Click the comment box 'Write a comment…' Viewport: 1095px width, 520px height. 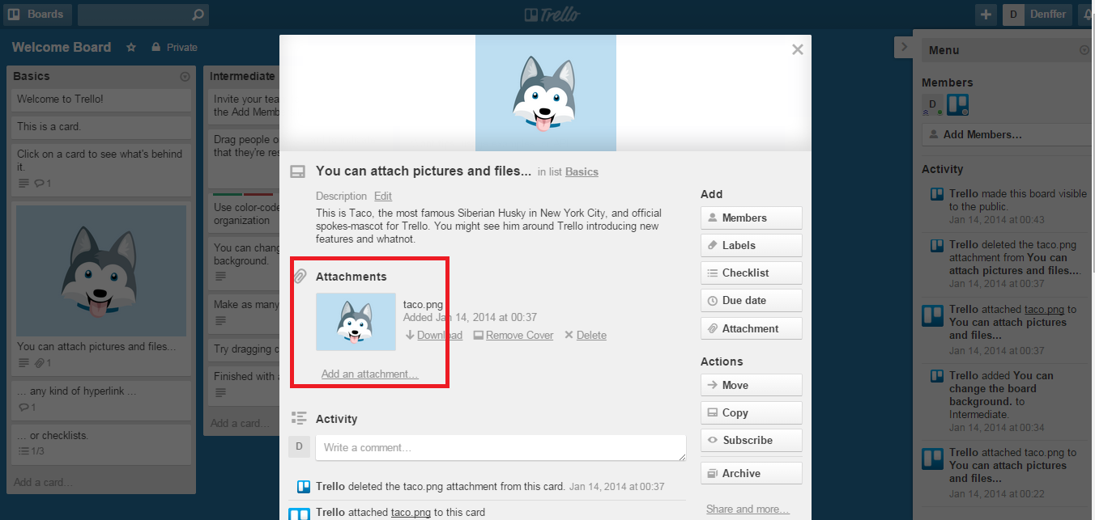pos(501,448)
